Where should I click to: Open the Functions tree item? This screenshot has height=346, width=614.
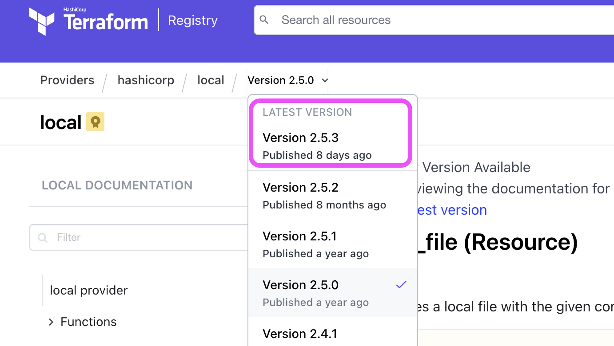88,322
